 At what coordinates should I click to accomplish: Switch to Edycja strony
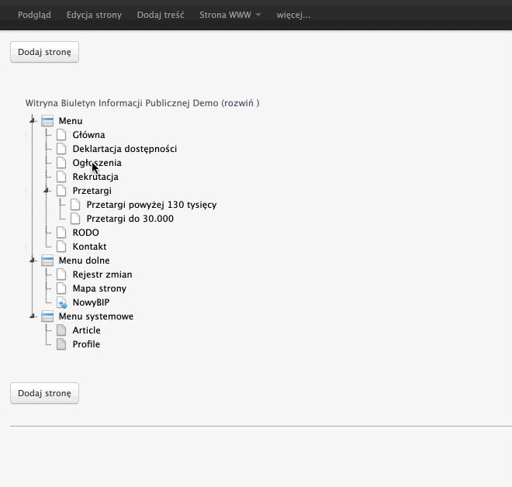point(94,15)
